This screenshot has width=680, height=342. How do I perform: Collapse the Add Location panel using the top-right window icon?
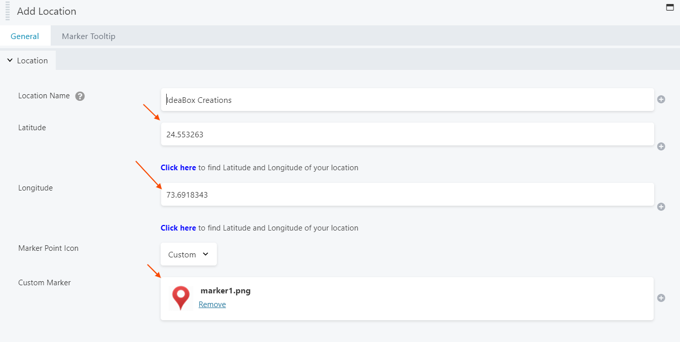669,7
